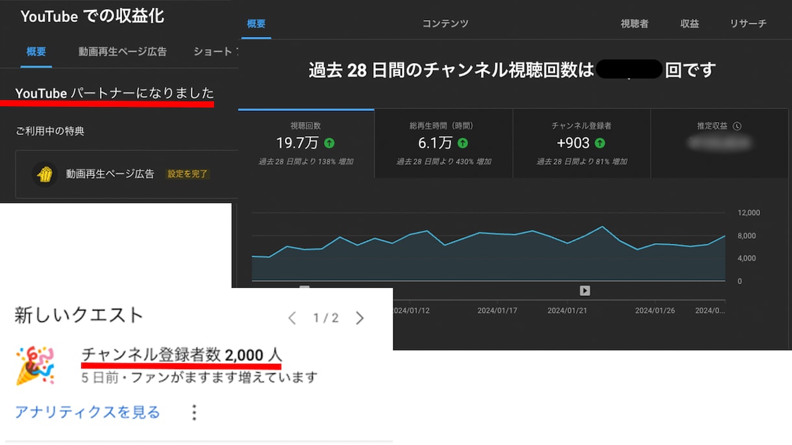Open the three-dot quest options menu
This screenshot has width=792, height=445.
193,412
